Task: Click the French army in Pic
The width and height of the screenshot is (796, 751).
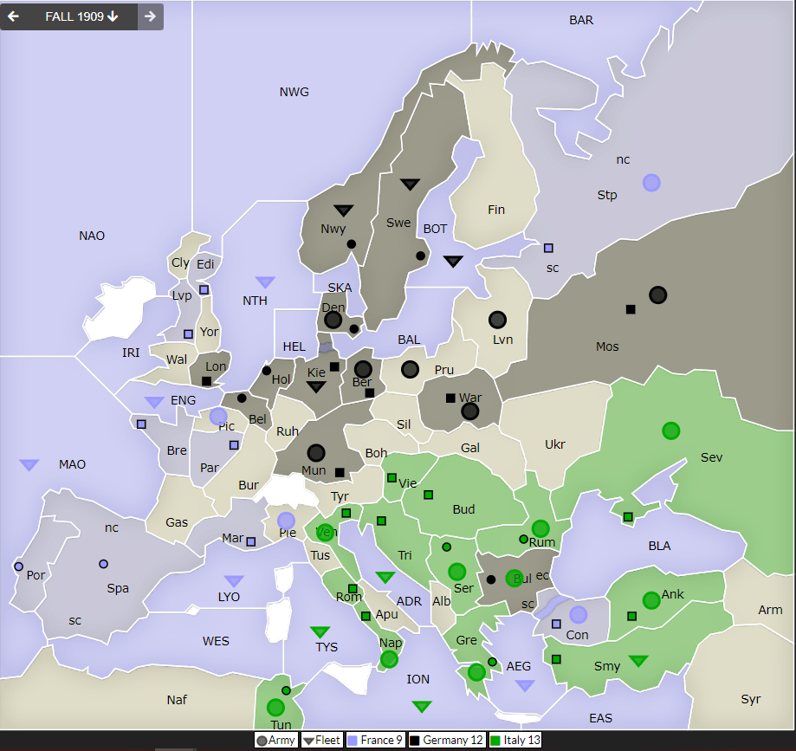Action: (218, 417)
